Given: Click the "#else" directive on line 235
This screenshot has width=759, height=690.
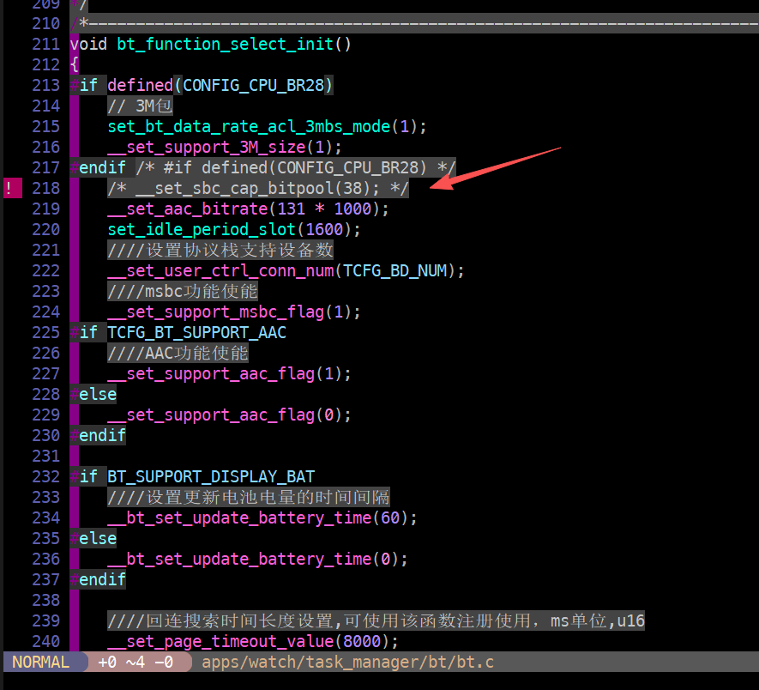Looking at the screenshot, I should click(x=93, y=538).
